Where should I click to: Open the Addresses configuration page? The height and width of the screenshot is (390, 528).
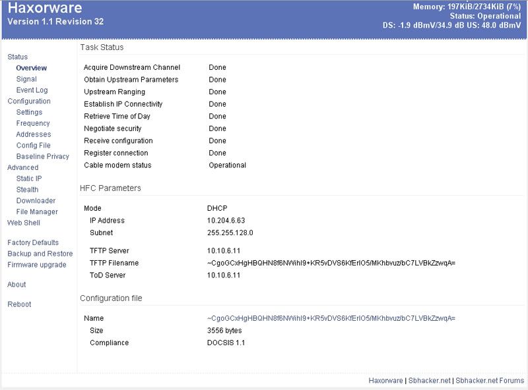click(x=33, y=134)
